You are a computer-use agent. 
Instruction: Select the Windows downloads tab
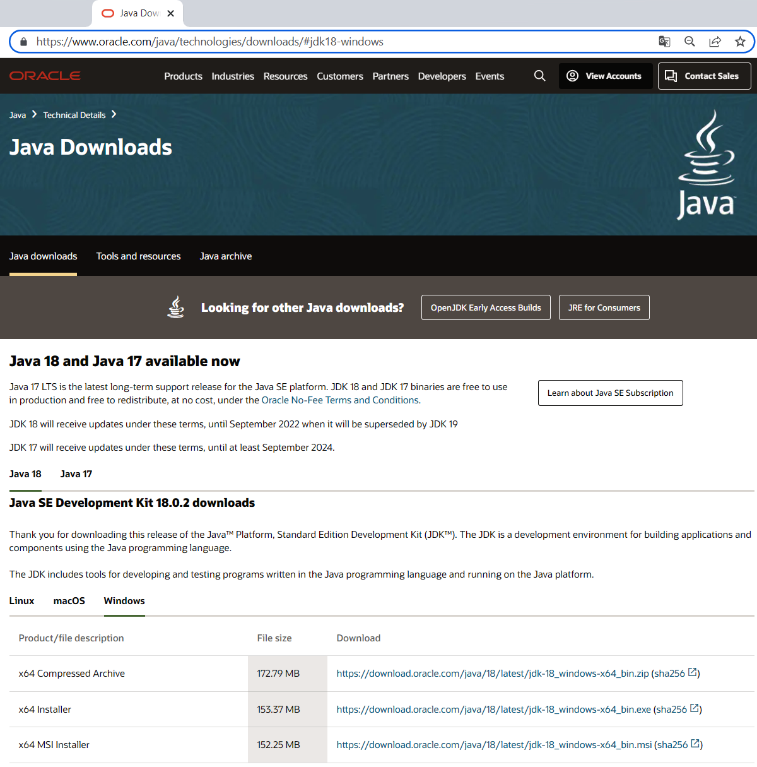pos(124,601)
